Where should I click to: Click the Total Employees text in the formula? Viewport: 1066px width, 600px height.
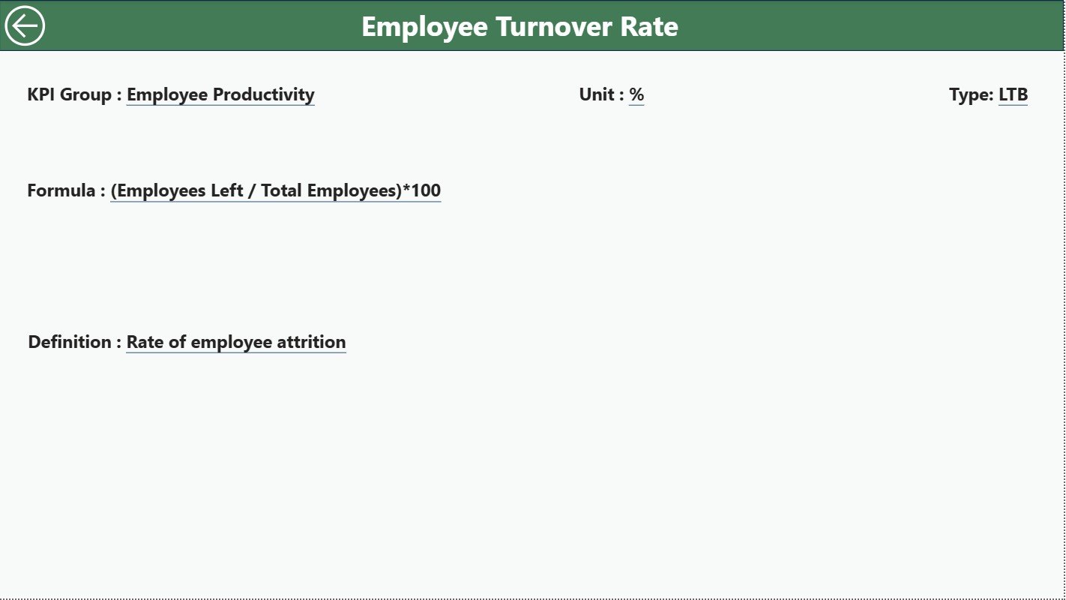tap(334, 190)
